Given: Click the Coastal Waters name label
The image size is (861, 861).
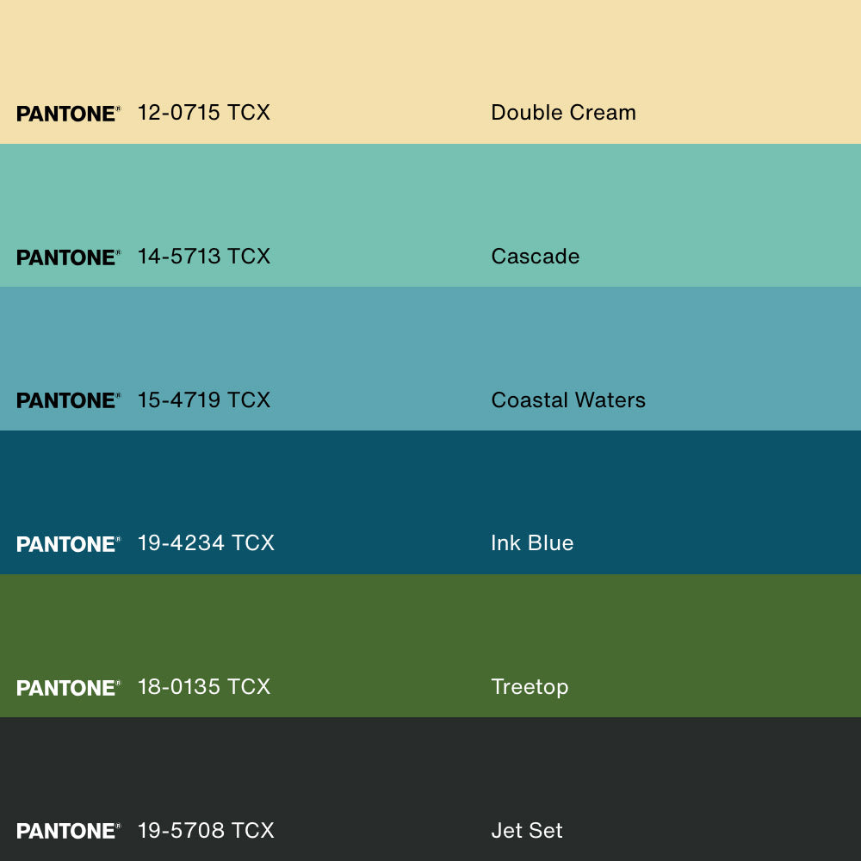Looking at the screenshot, I should click(568, 400).
